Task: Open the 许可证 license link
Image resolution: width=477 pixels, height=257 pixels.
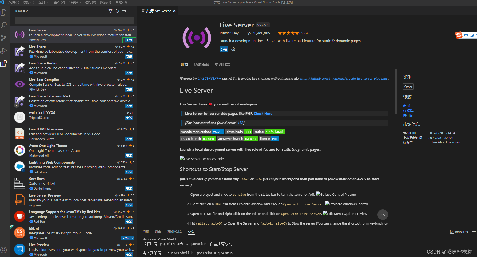Action: pos(408,115)
